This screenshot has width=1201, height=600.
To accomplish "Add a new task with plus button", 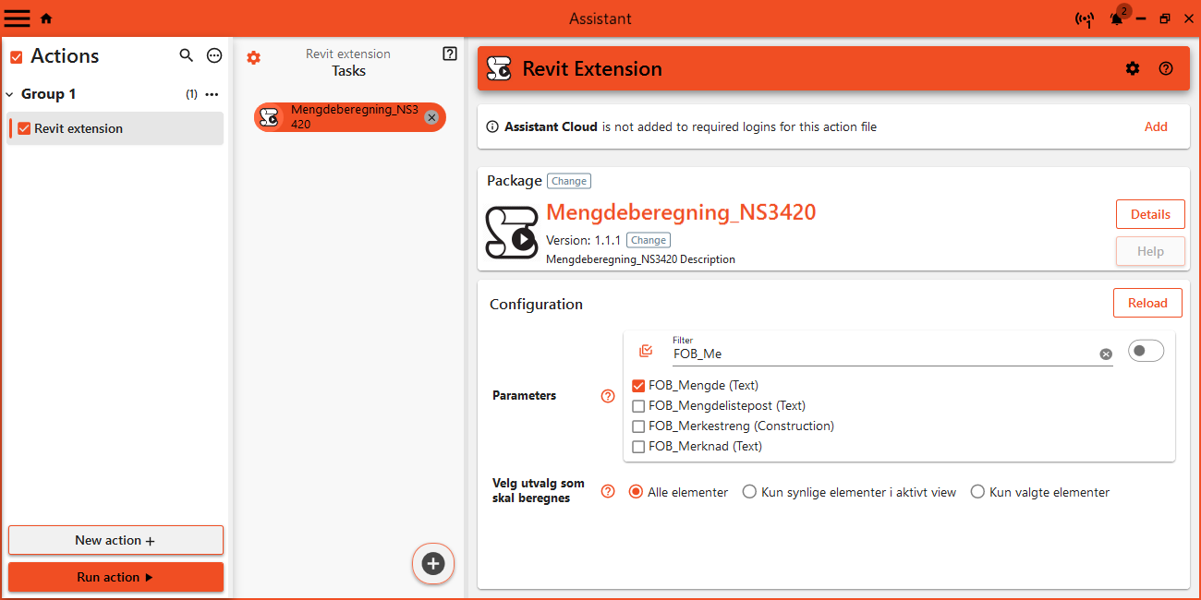I will tap(433, 563).
